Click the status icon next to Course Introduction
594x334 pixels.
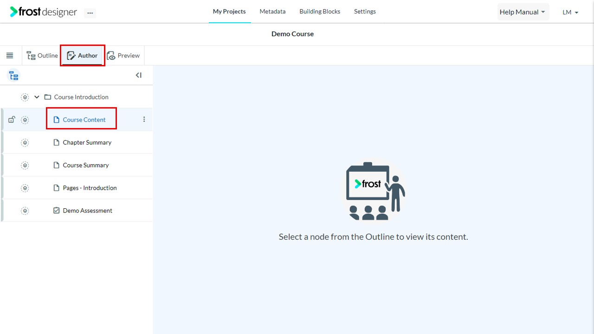[x=25, y=97]
